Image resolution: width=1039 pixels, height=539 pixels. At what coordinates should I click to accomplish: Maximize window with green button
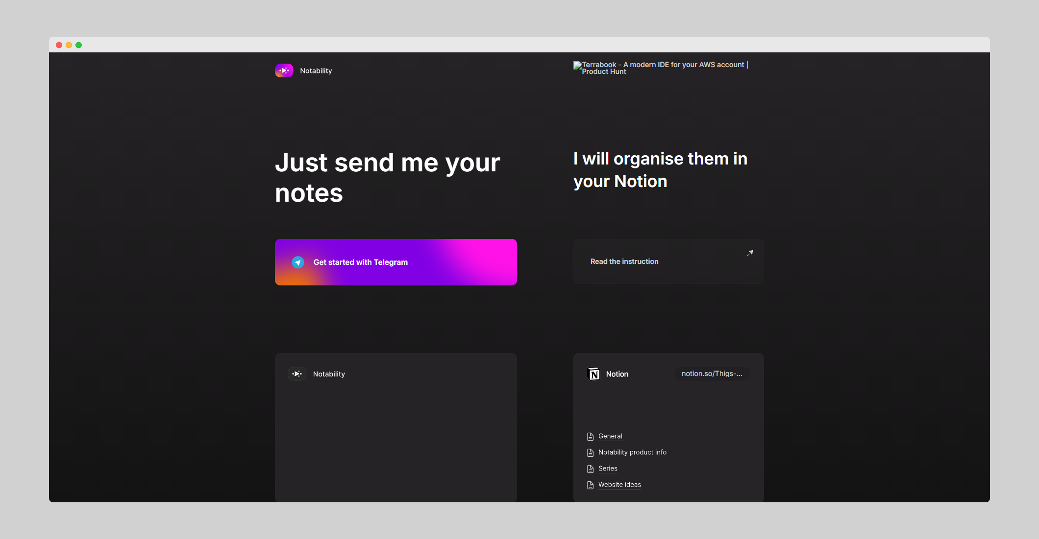tap(78, 45)
